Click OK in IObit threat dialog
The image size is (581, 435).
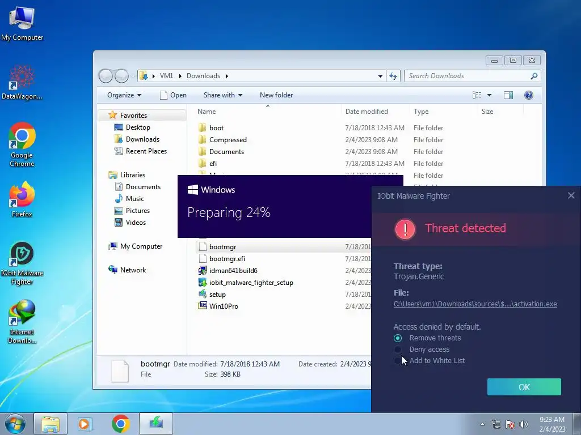pos(524,387)
